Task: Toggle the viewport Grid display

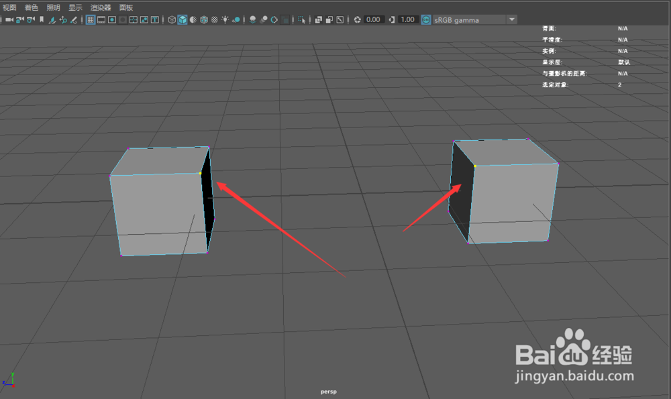Action: pyautogui.click(x=91, y=19)
